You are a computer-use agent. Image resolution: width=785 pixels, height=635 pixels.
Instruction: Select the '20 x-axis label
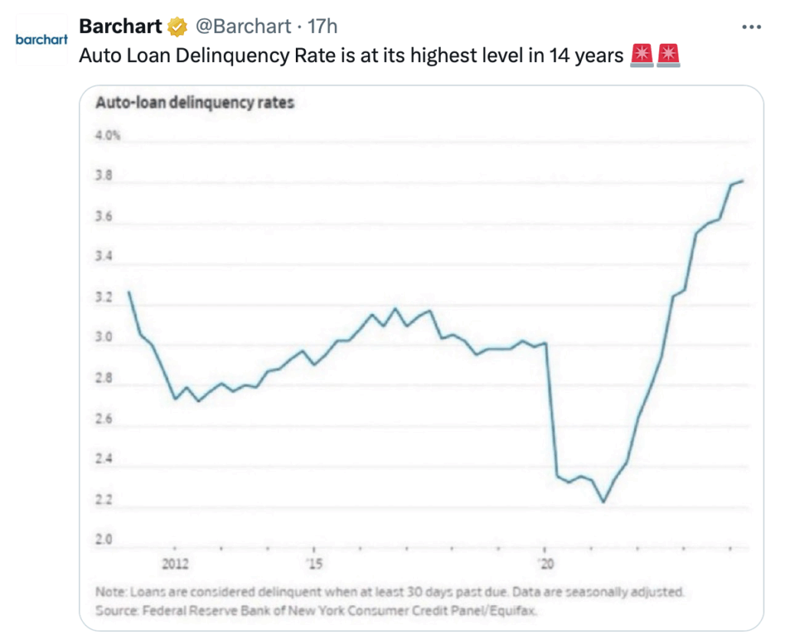[545, 565]
